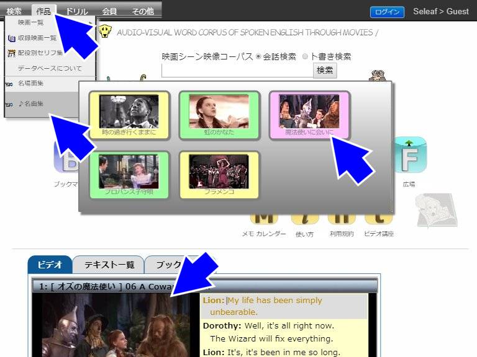Expand the ドリル menu
Screen dimensions: 477x357
76,11
